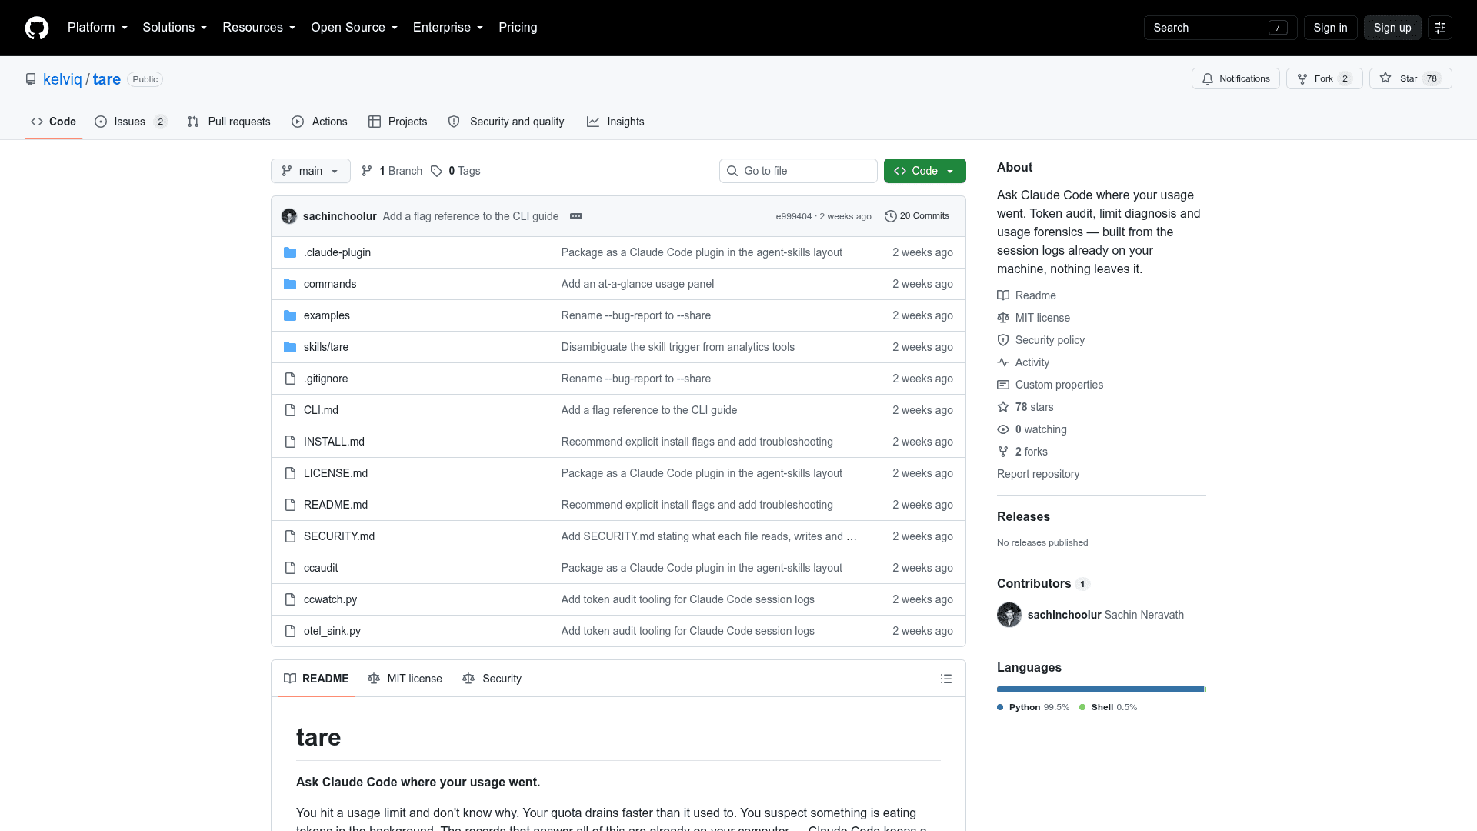Image resolution: width=1477 pixels, height=831 pixels.
Task: Click the folder icon beside commands
Action: tap(290, 284)
